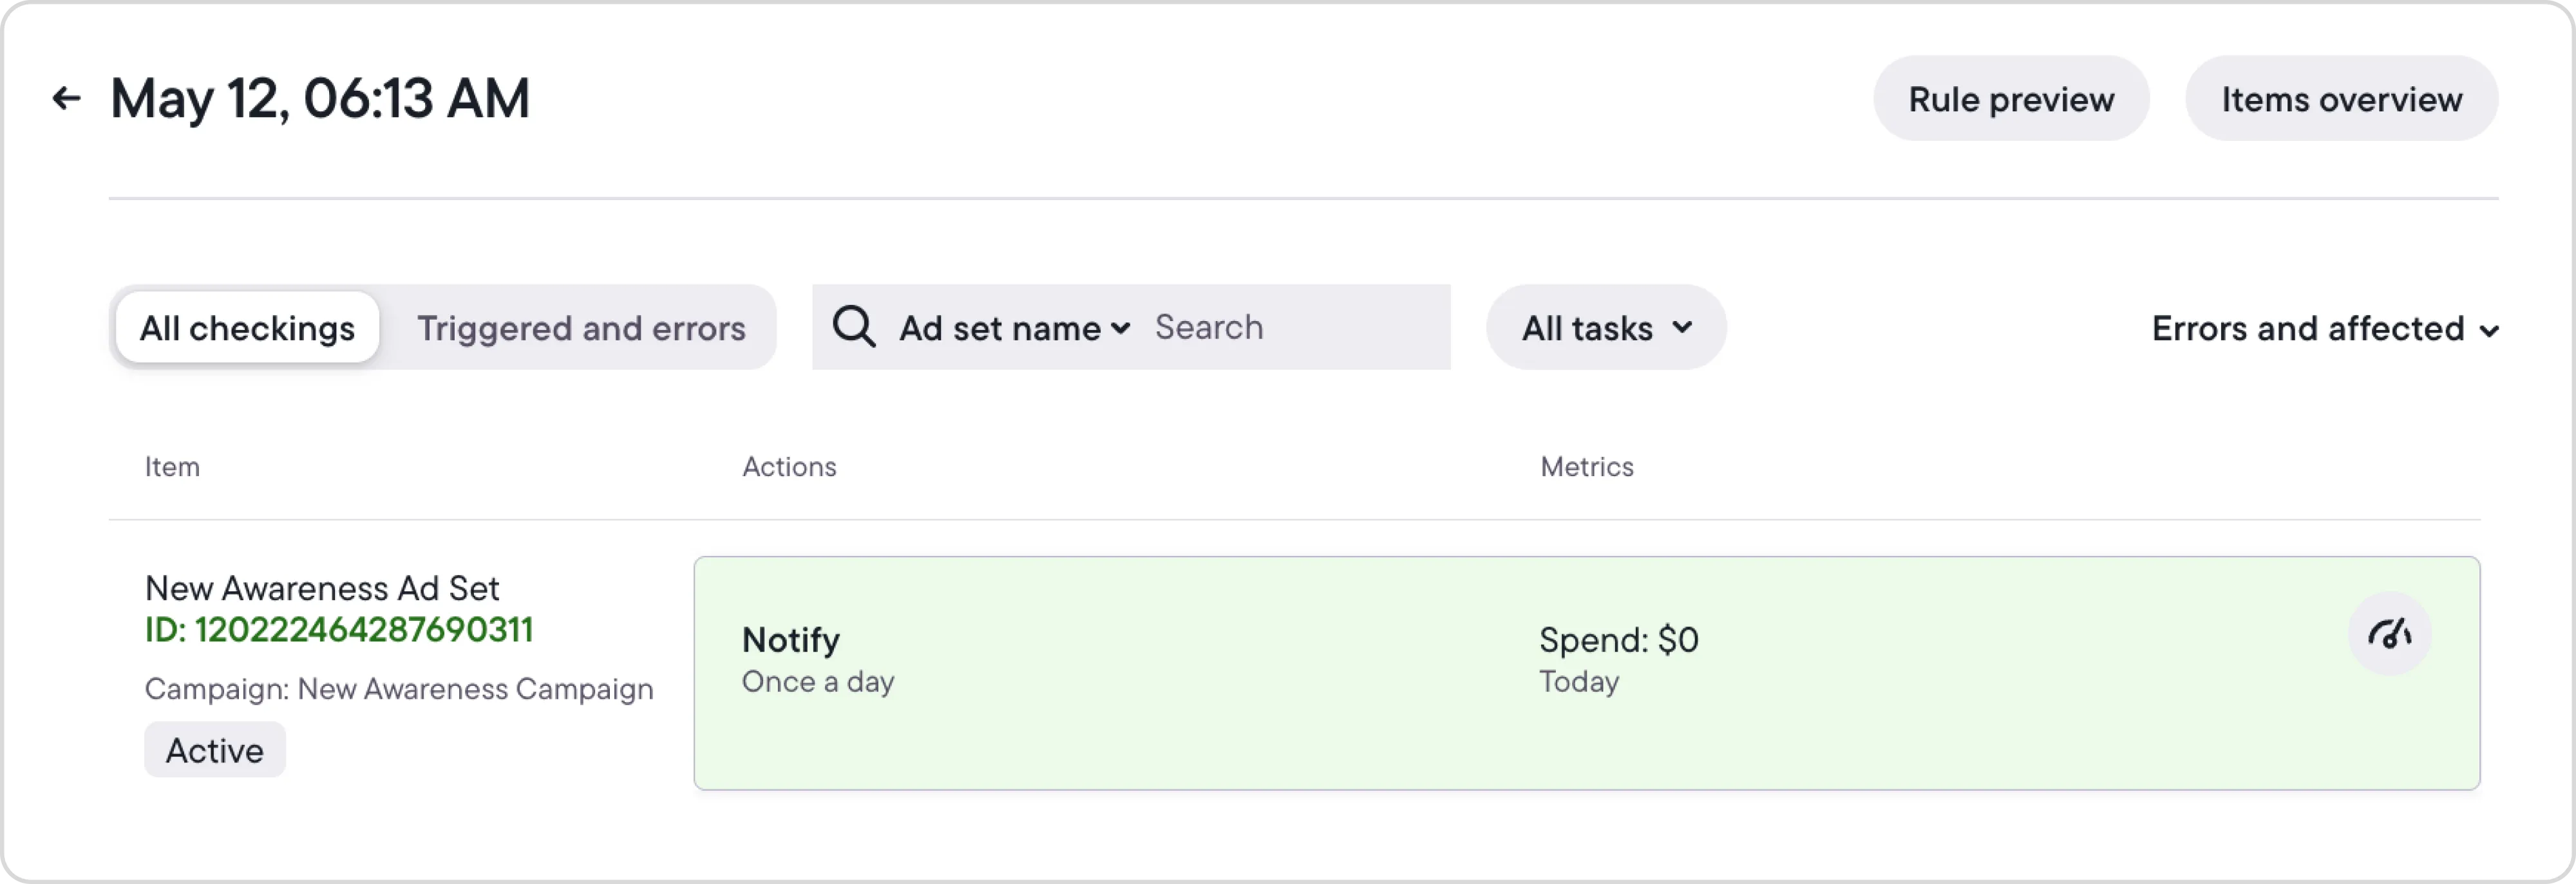Screen dimensions: 2576x884
Task: Open the gauge metrics icon
Action: [x=2389, y=634]
